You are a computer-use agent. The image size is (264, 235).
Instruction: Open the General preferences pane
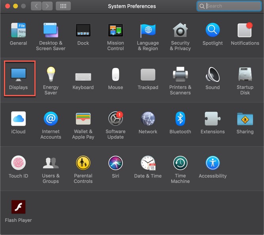pos(18,34)
